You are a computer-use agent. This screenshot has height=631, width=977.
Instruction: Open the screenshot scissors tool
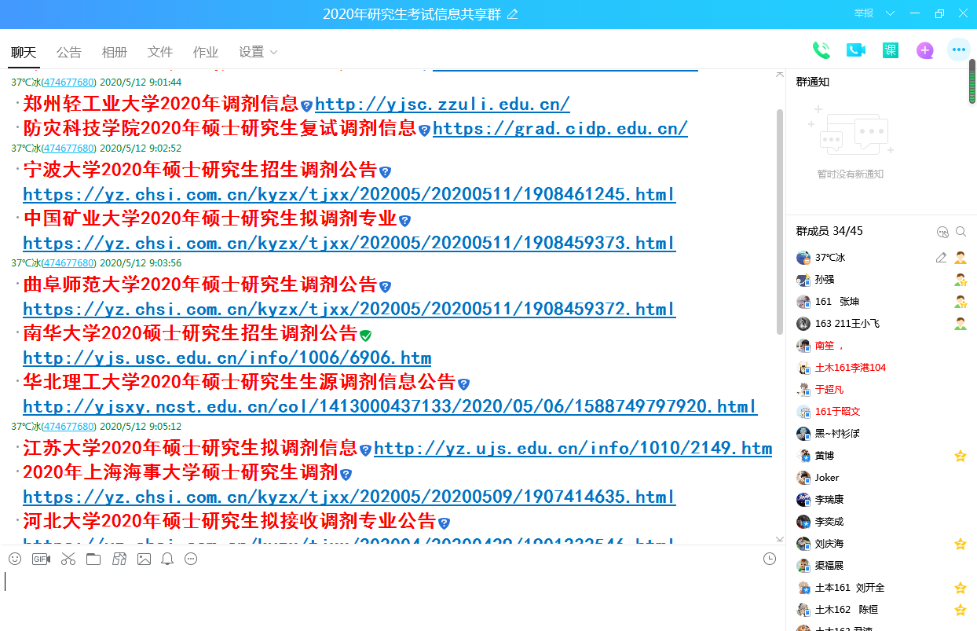68,559
